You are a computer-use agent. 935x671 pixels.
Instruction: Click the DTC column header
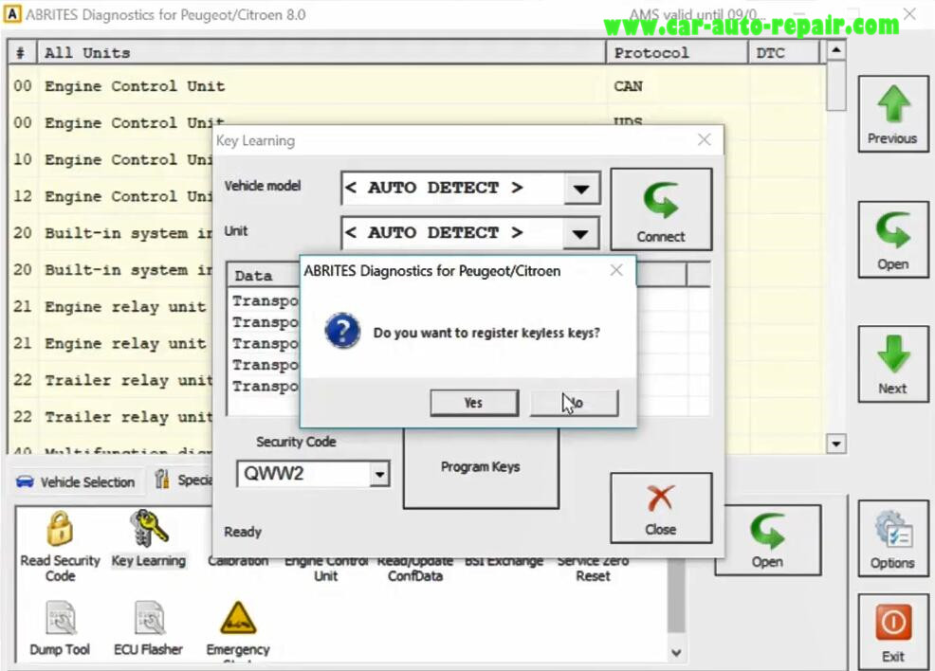[x=783, y=53]
